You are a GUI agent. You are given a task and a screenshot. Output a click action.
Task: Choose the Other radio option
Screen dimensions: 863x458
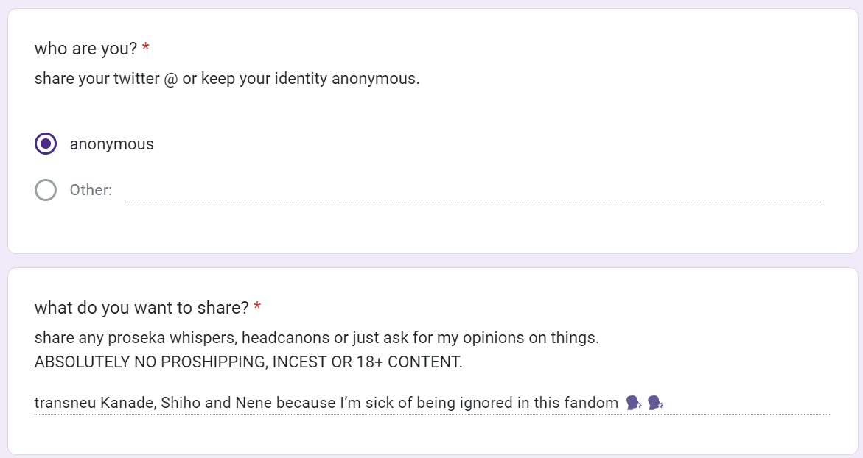pos(46,190)
